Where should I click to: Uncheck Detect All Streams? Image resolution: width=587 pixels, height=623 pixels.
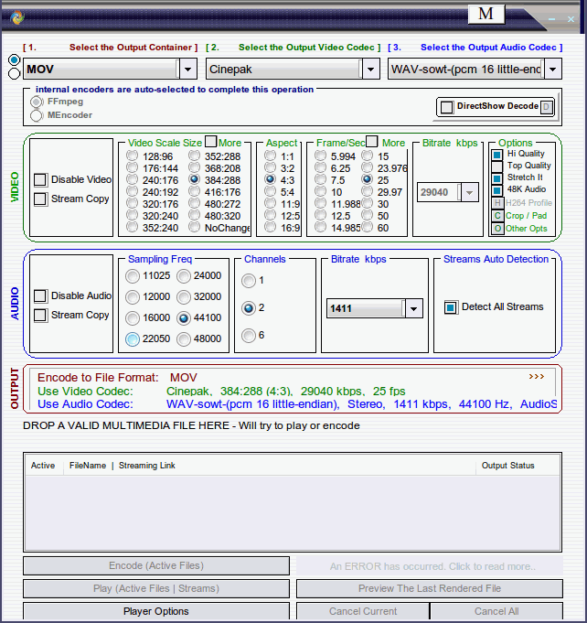[451, 307]
